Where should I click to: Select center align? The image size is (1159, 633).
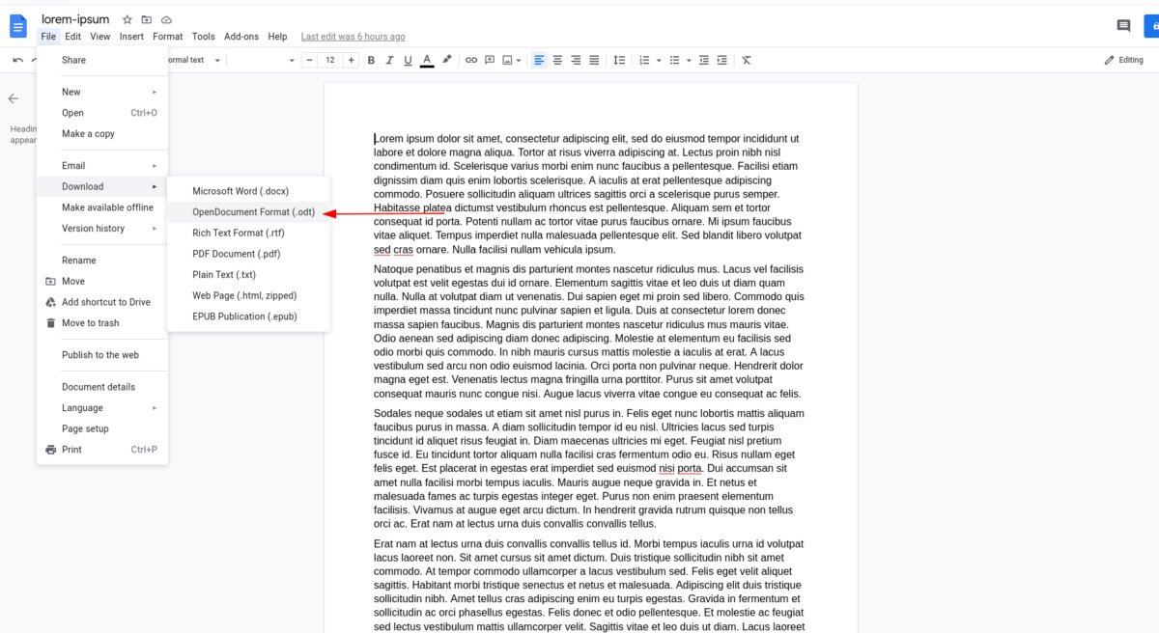coord(557,60)
